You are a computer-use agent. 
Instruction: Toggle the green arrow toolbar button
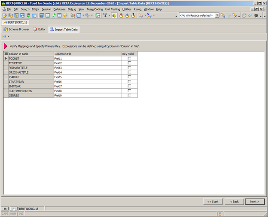click(x=114, y=15)
